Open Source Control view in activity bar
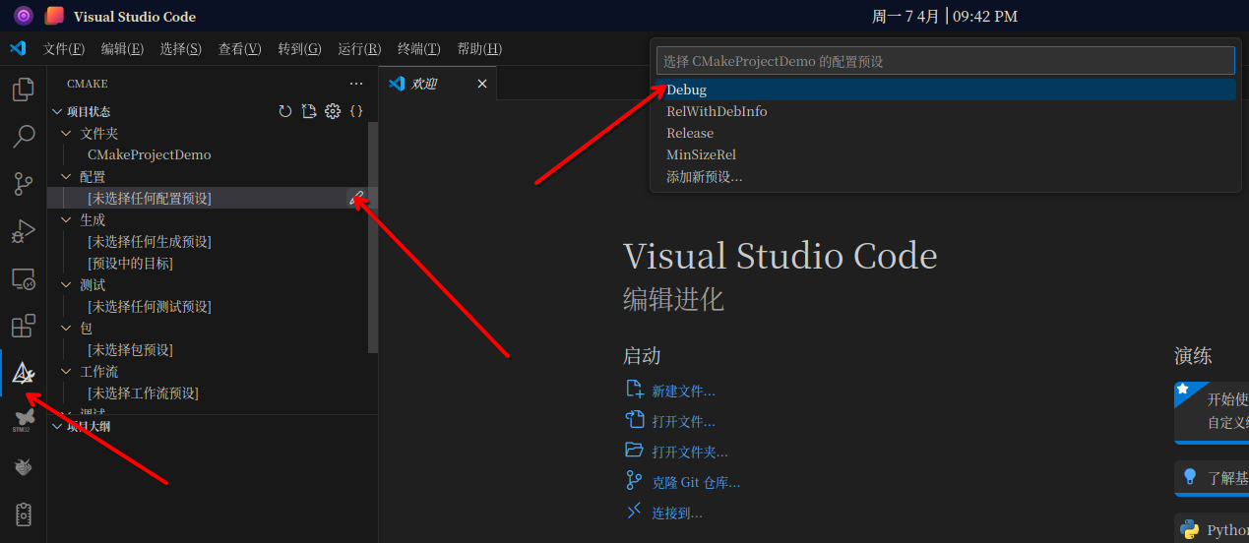The height and width of the screenshot is (543, 1249). pos(23,184)
